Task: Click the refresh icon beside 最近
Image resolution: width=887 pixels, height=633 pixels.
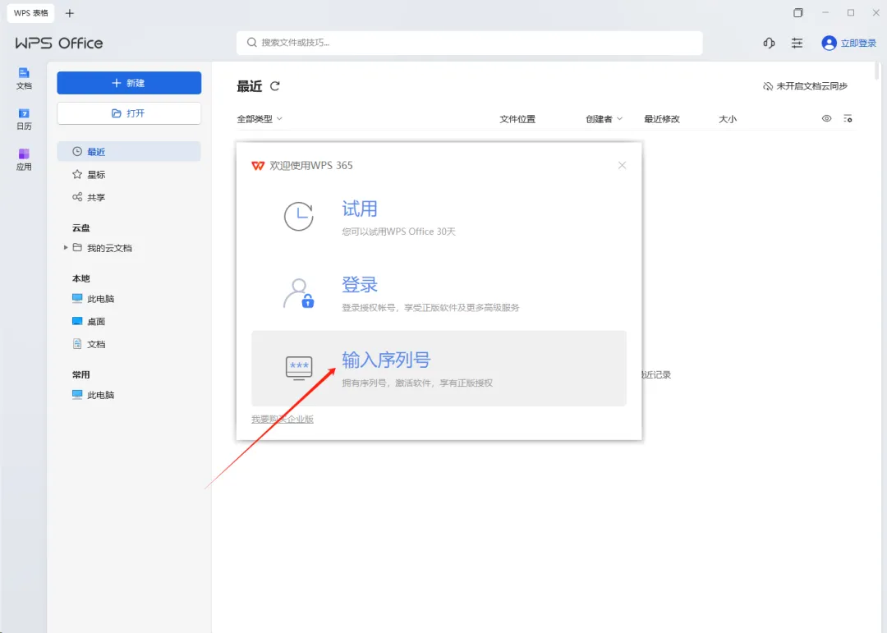Action: pyautogui.click(x=275, y=86)
